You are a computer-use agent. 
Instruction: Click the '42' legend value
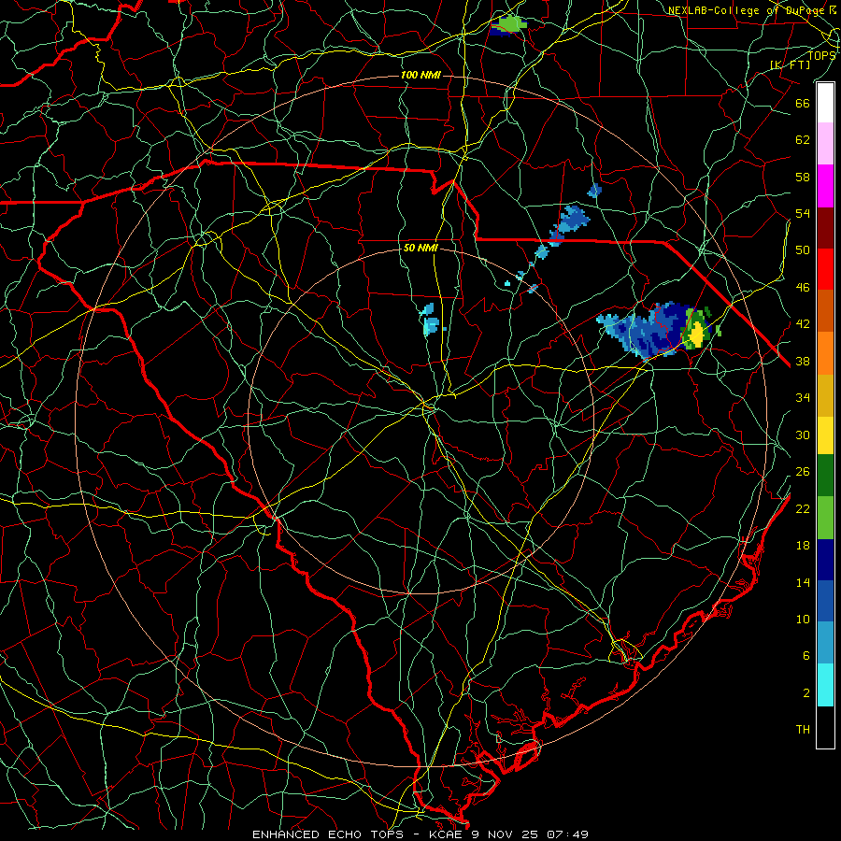803,324
